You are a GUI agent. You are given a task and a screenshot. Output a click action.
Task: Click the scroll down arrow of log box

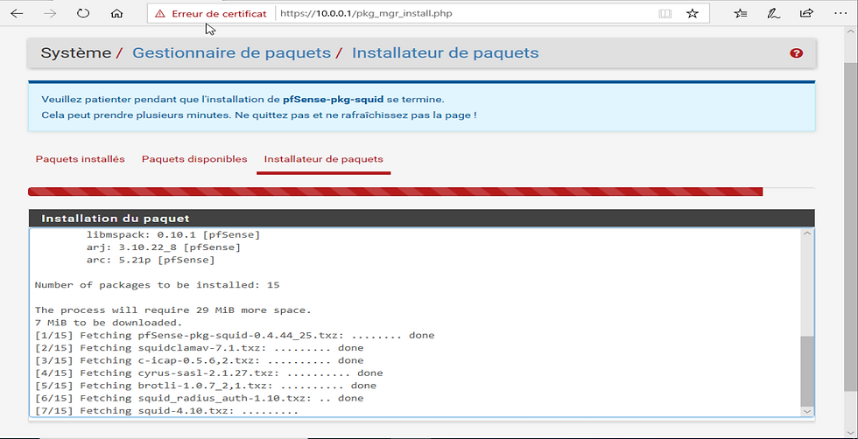coord(807,411)
